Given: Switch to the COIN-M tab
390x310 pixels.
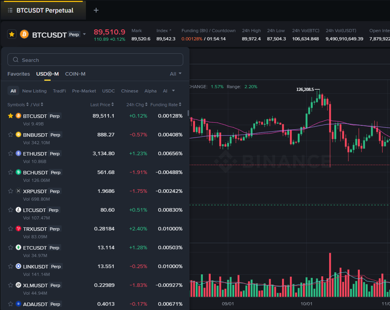Looking at the screenshot, I should click(75, 74).
